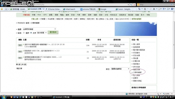Open the Tools gear icon
This screenshot has width=175, height=99.
168,9
